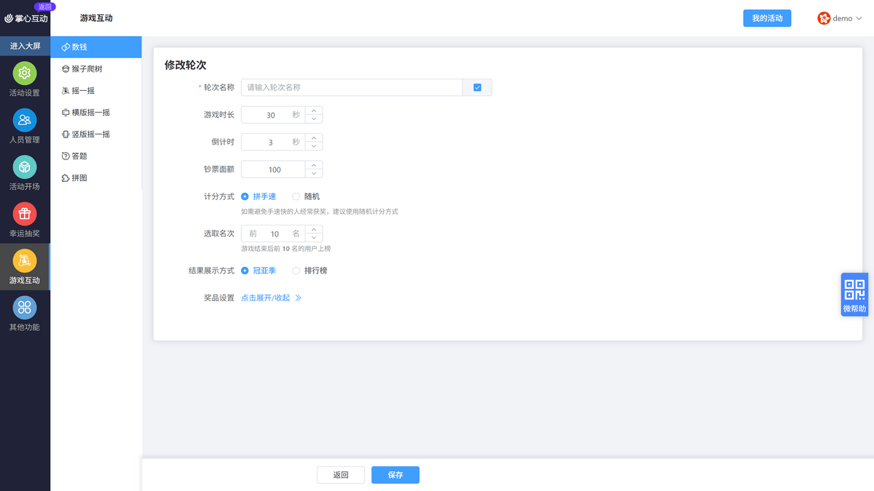Click the 拼图 puzzle icon
The height and width of the screenshot is (491, 874).
point(66,178)
